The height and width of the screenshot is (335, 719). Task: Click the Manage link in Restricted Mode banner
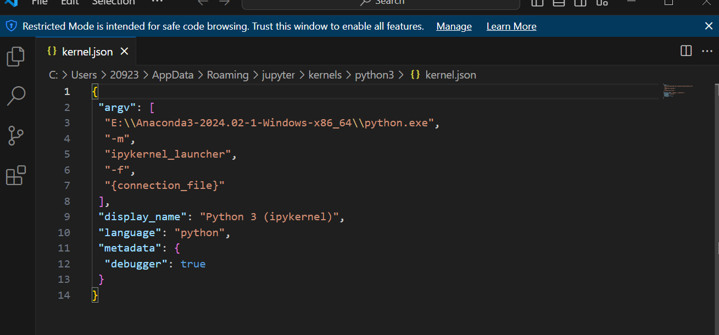click(x=454, y=26)
